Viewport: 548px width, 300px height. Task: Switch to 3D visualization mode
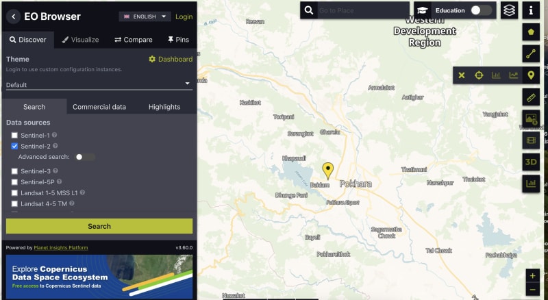[x=531, y=162]
